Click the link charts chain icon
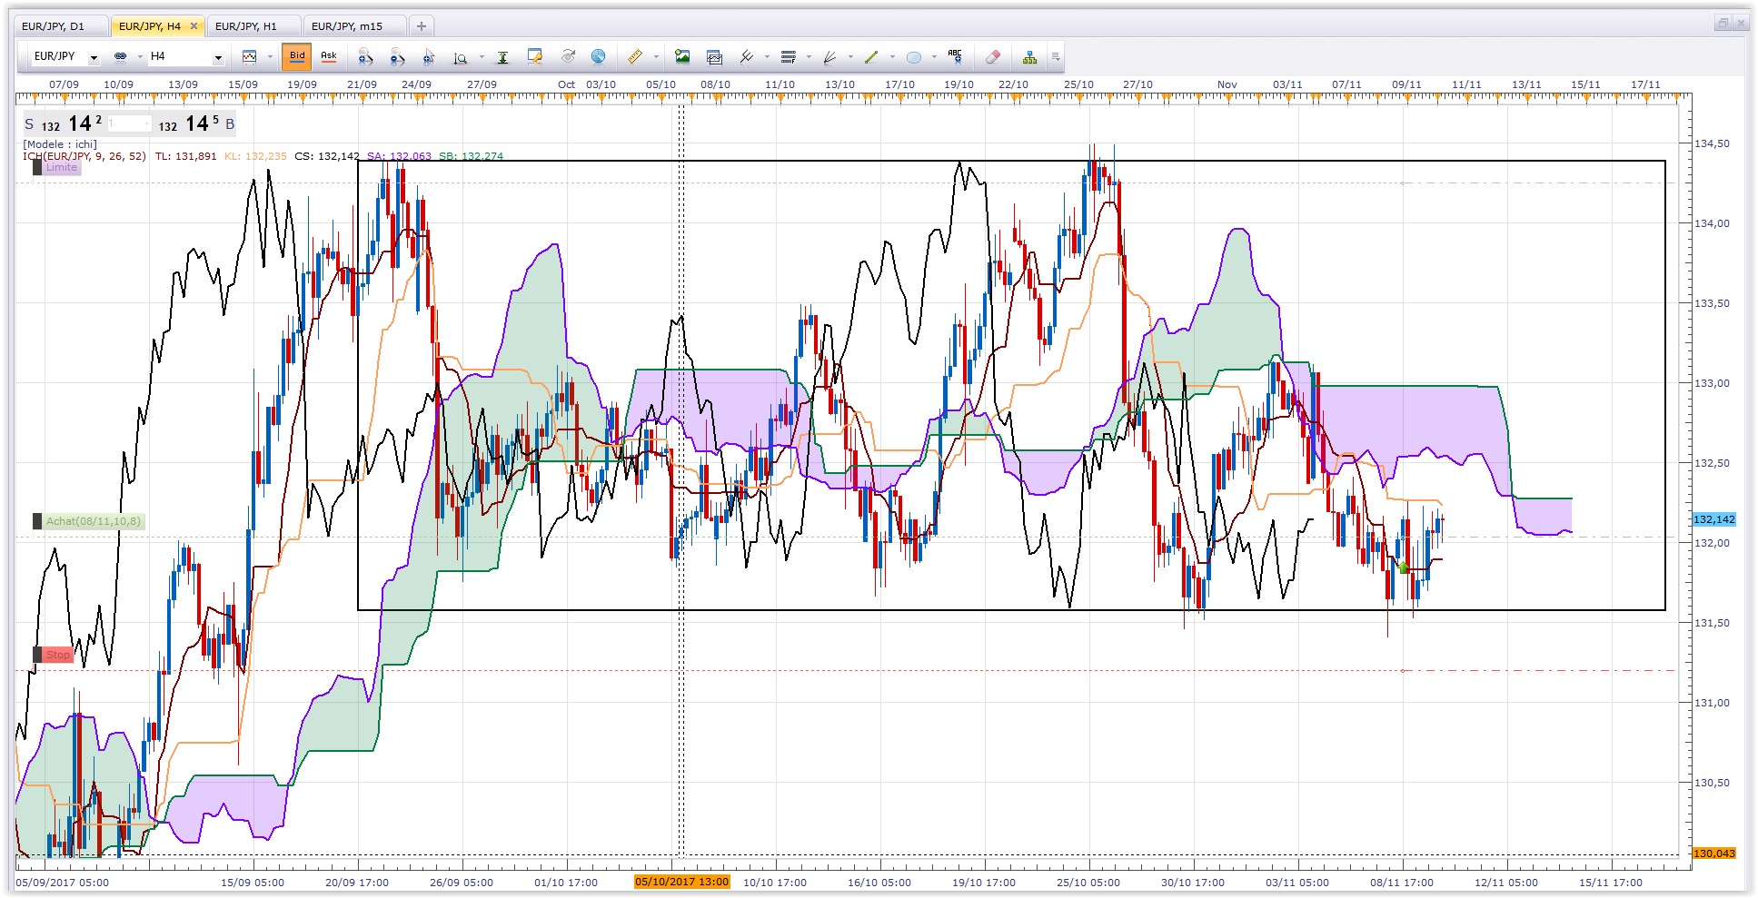The height and width of the screenshot is (898, 1758). (120, 56)
